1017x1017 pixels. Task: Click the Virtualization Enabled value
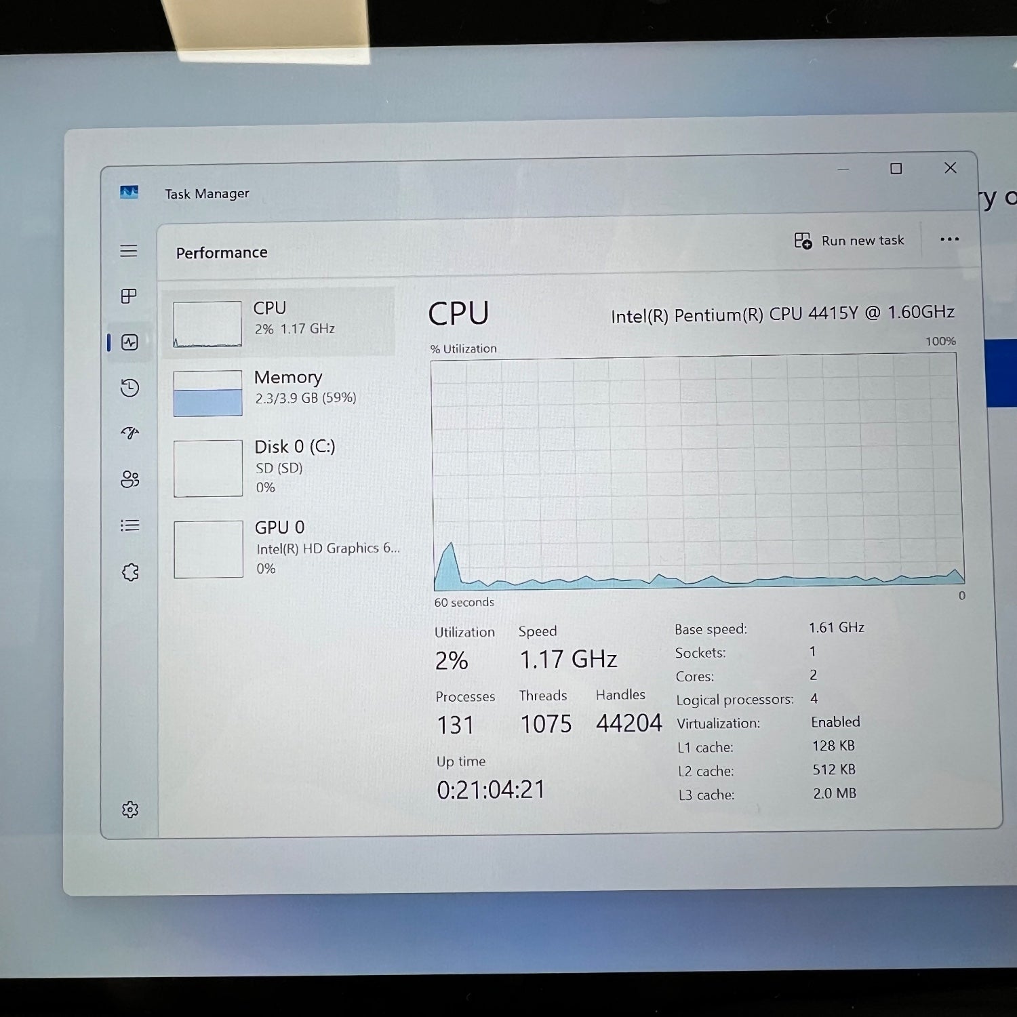[x=835, y=722]
